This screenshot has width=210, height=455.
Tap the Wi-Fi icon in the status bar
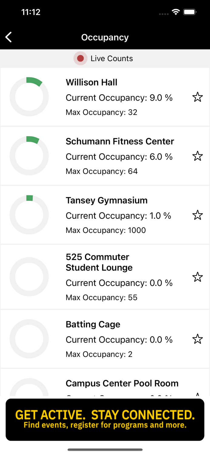177,12
